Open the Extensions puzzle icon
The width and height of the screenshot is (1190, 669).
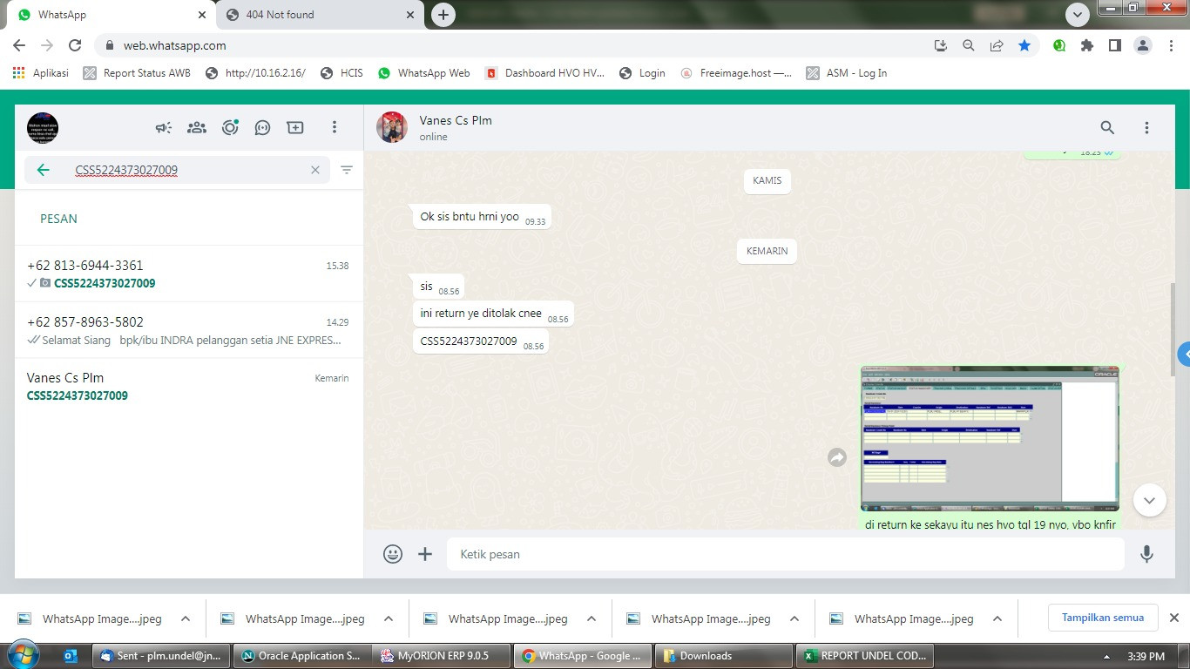1086,45
